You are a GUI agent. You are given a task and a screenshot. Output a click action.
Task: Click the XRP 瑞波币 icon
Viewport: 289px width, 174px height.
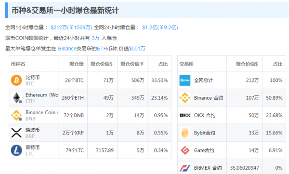pos(16,133)
